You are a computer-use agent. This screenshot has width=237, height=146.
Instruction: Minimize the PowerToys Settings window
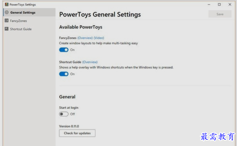209,4
